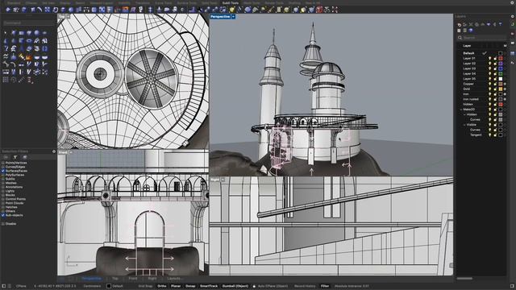The width and height of the screenshot is (516, 290).
Task: Change the yellow color swatch of Gold layer
Action: 501,89
